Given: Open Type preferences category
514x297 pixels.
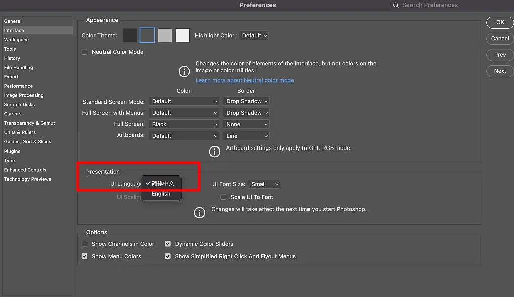Looking at the screenshot, I should pos(38,161).
